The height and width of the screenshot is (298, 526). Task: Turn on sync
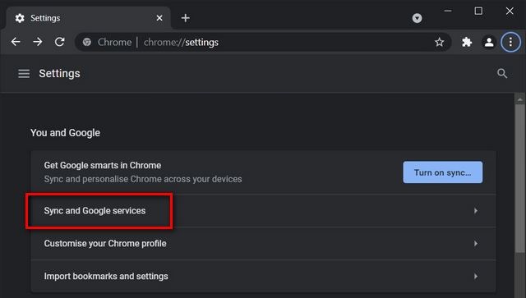coord(442,172)
